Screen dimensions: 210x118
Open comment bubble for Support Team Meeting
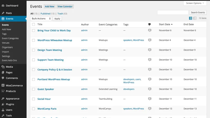pyautogui.click(x=150, y=60)
